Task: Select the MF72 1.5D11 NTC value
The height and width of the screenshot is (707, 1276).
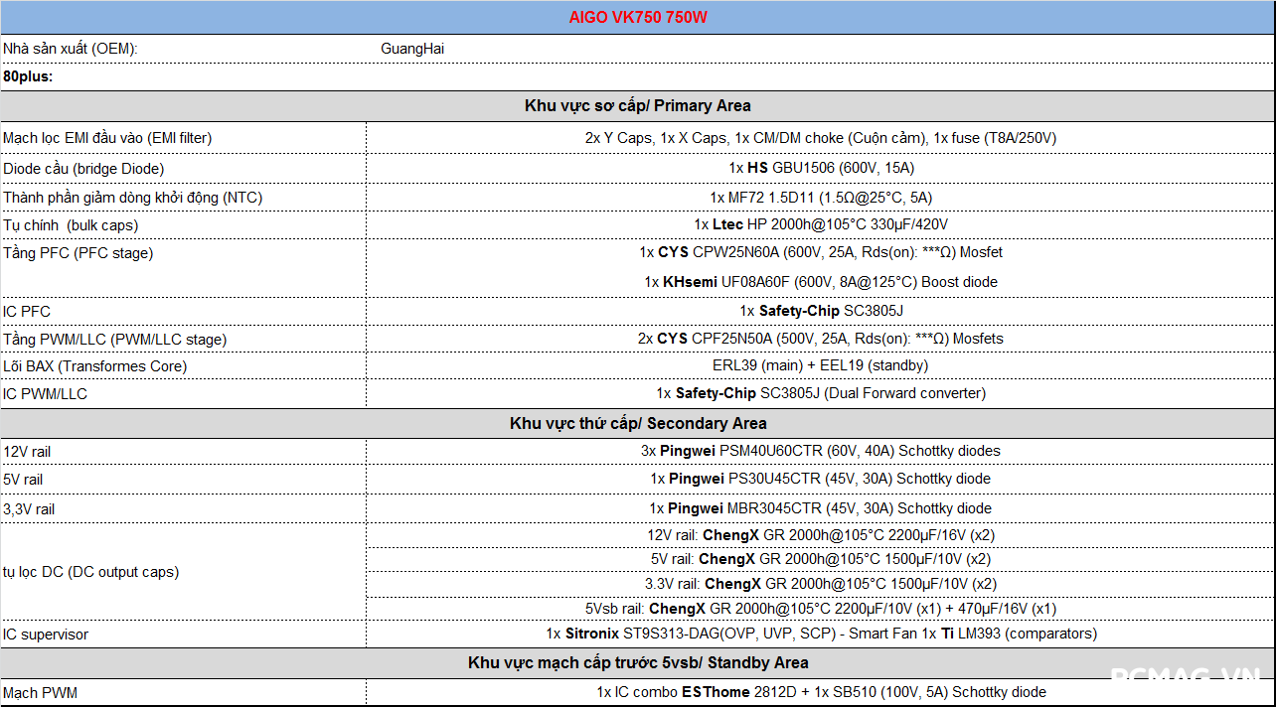Action: 821,198
